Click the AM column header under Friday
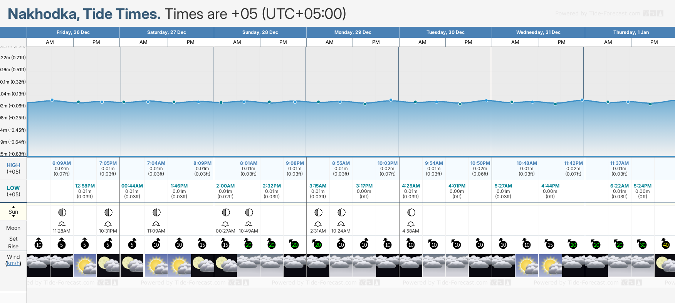 tap(50, 42)
